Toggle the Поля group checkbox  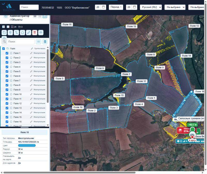click(4, 49)
